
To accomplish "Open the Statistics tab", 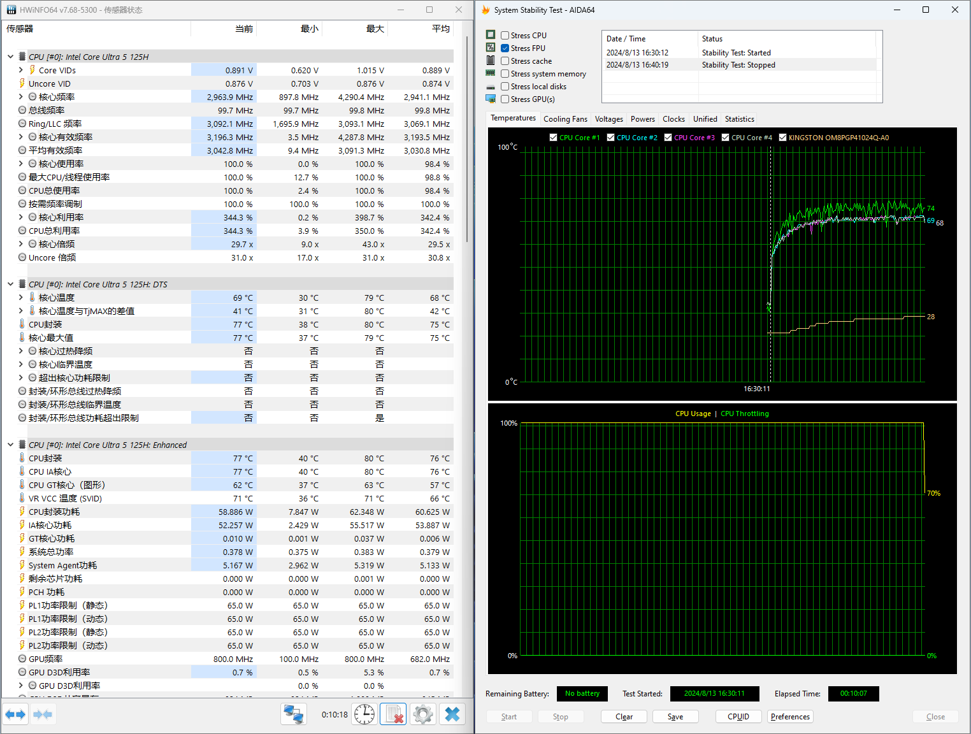I will (x=739, y=119).
